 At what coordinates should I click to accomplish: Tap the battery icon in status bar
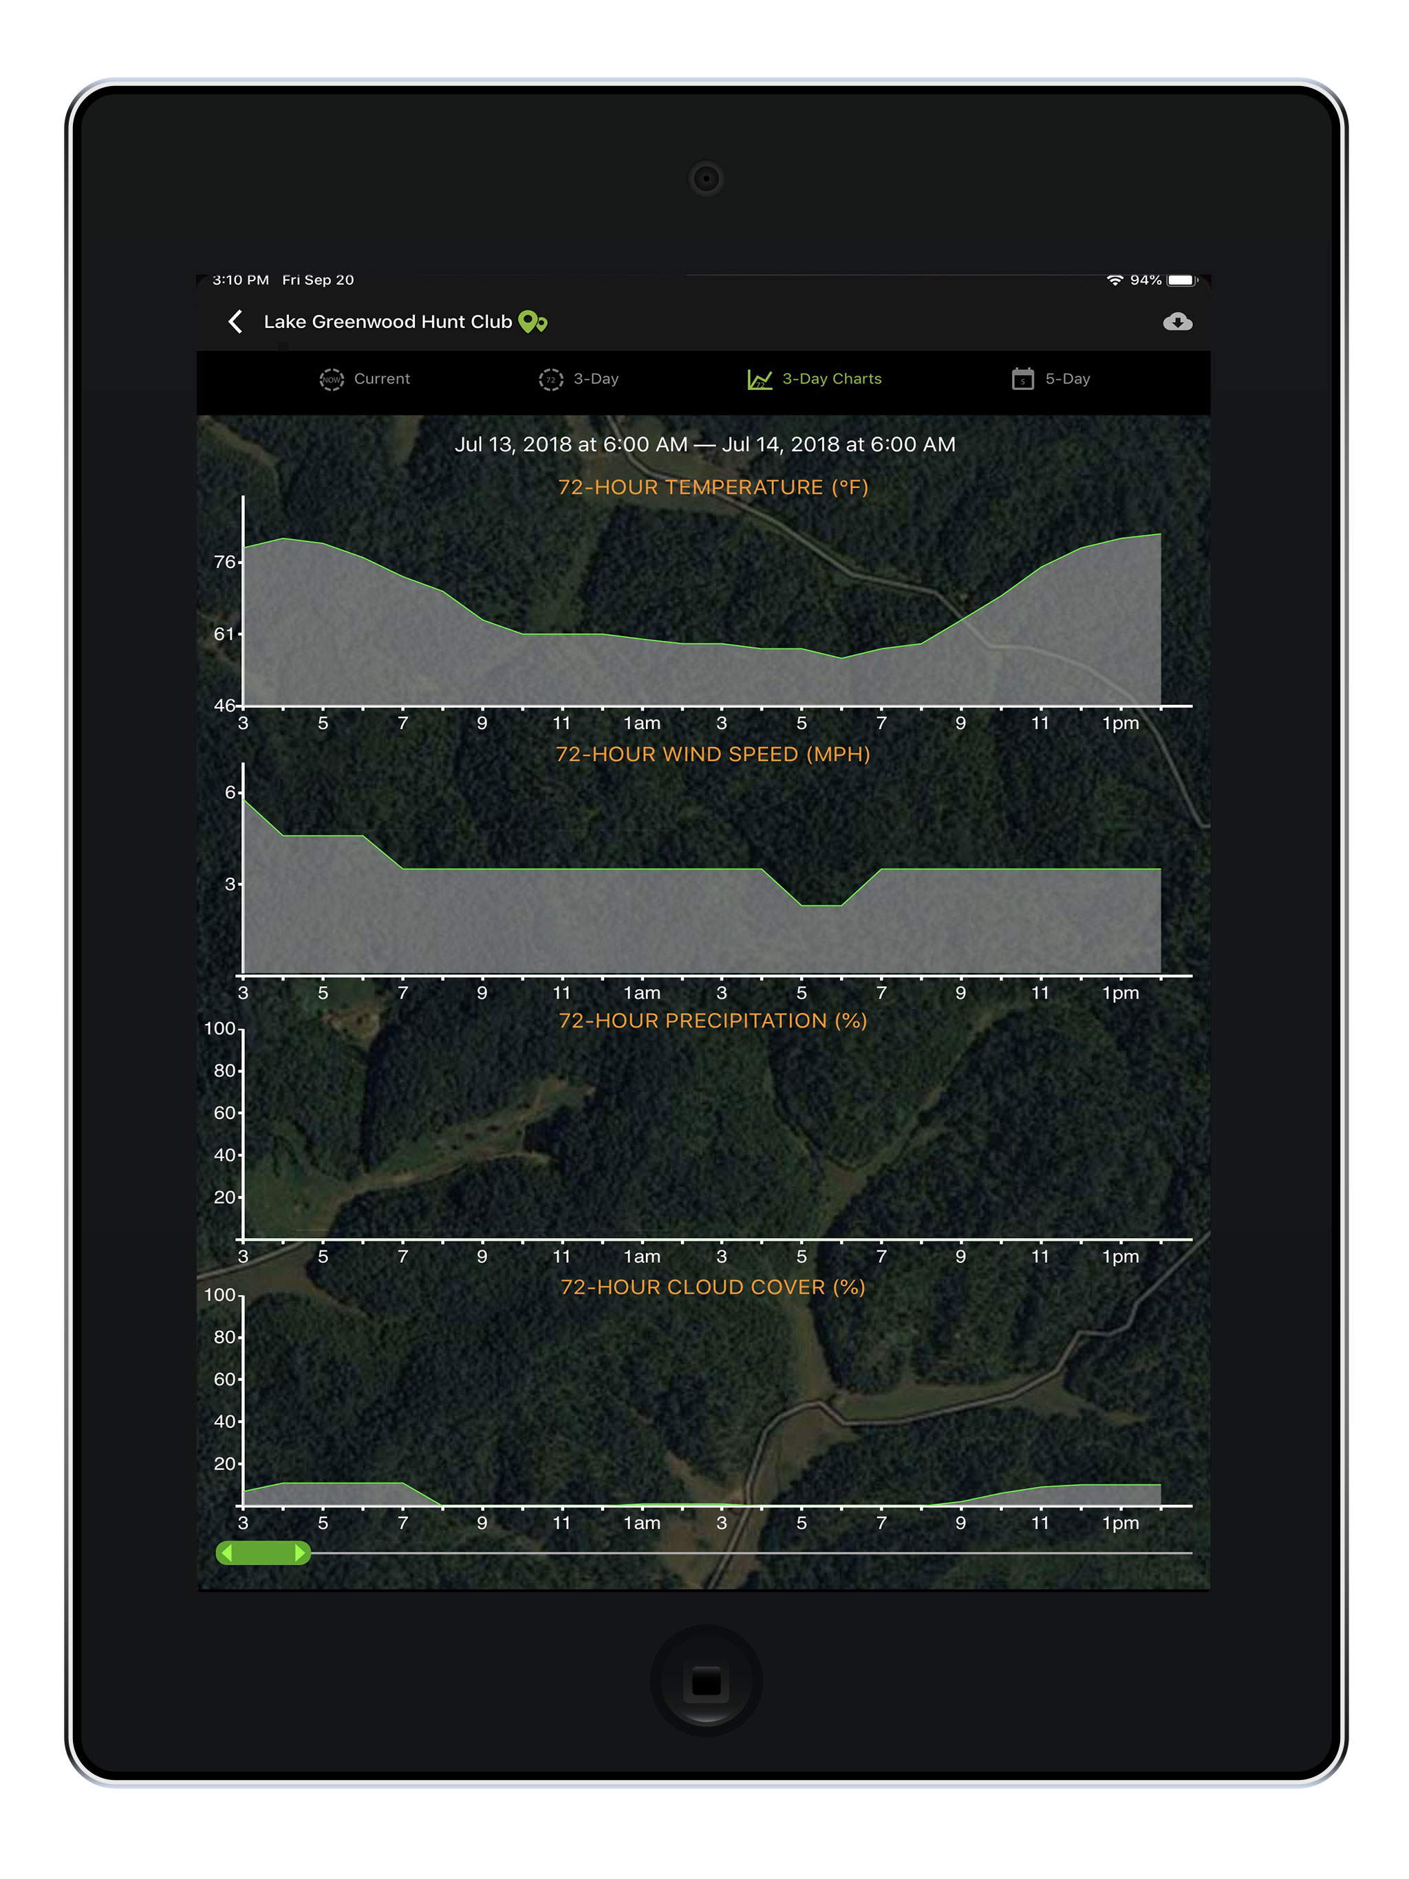[1181, 281]
